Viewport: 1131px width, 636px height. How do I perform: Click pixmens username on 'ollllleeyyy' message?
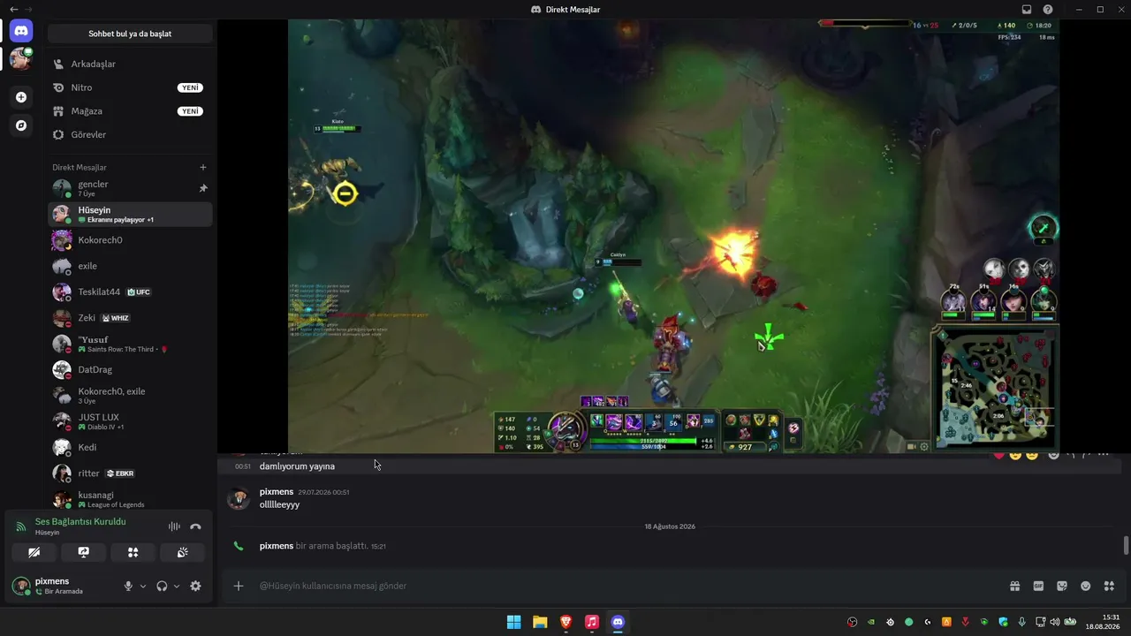[277, 491]
